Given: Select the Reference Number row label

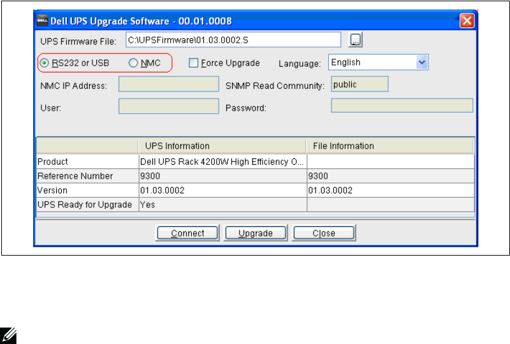Looking at the screenshot, I should coord(75,176).
